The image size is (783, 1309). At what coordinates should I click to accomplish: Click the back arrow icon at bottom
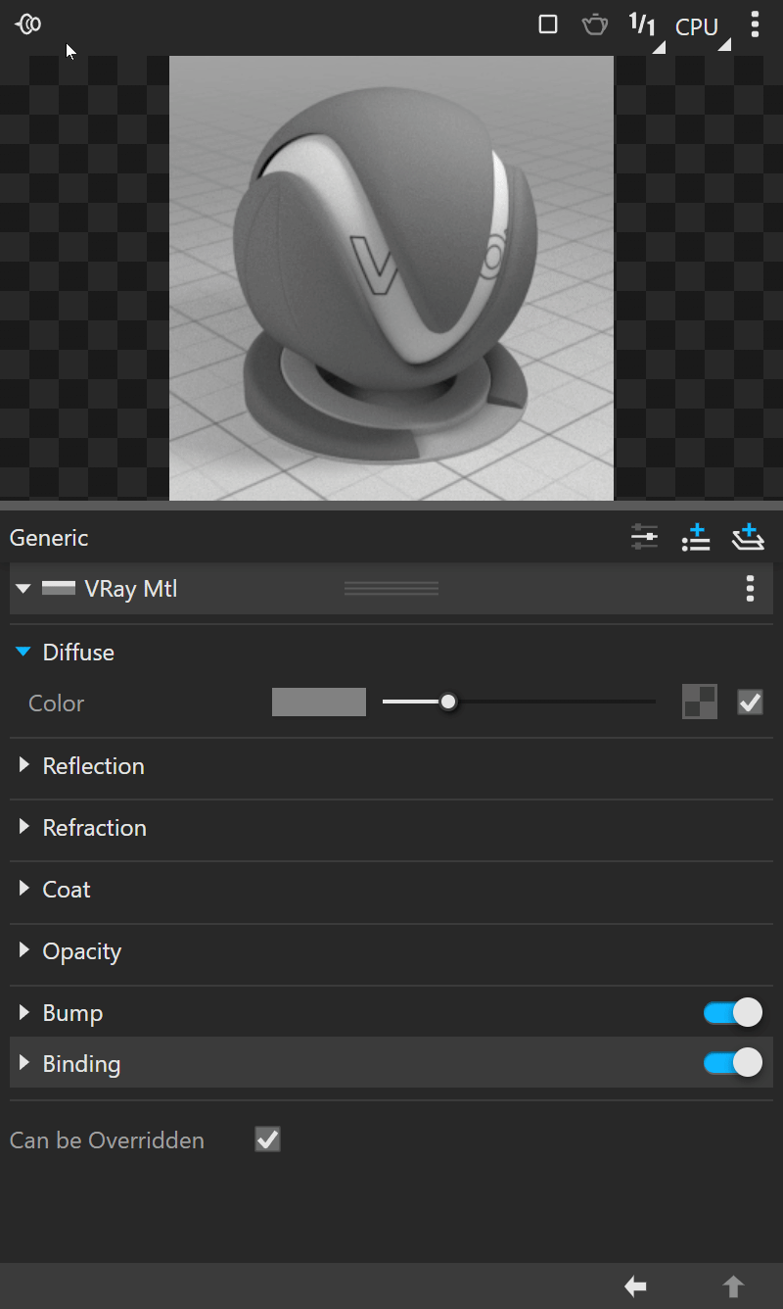[x=636, y=1286]
